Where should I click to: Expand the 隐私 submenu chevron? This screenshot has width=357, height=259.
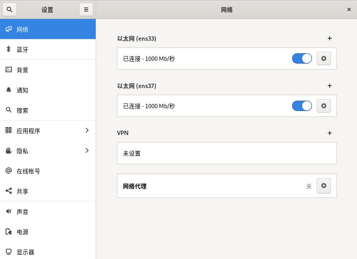87,150
